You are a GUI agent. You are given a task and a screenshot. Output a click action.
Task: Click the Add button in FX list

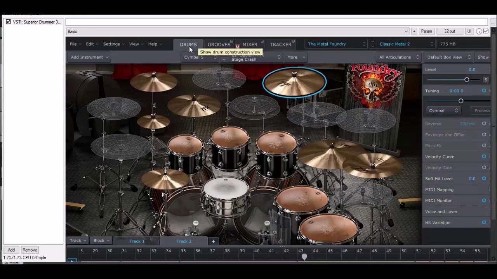tap(11, 250)
